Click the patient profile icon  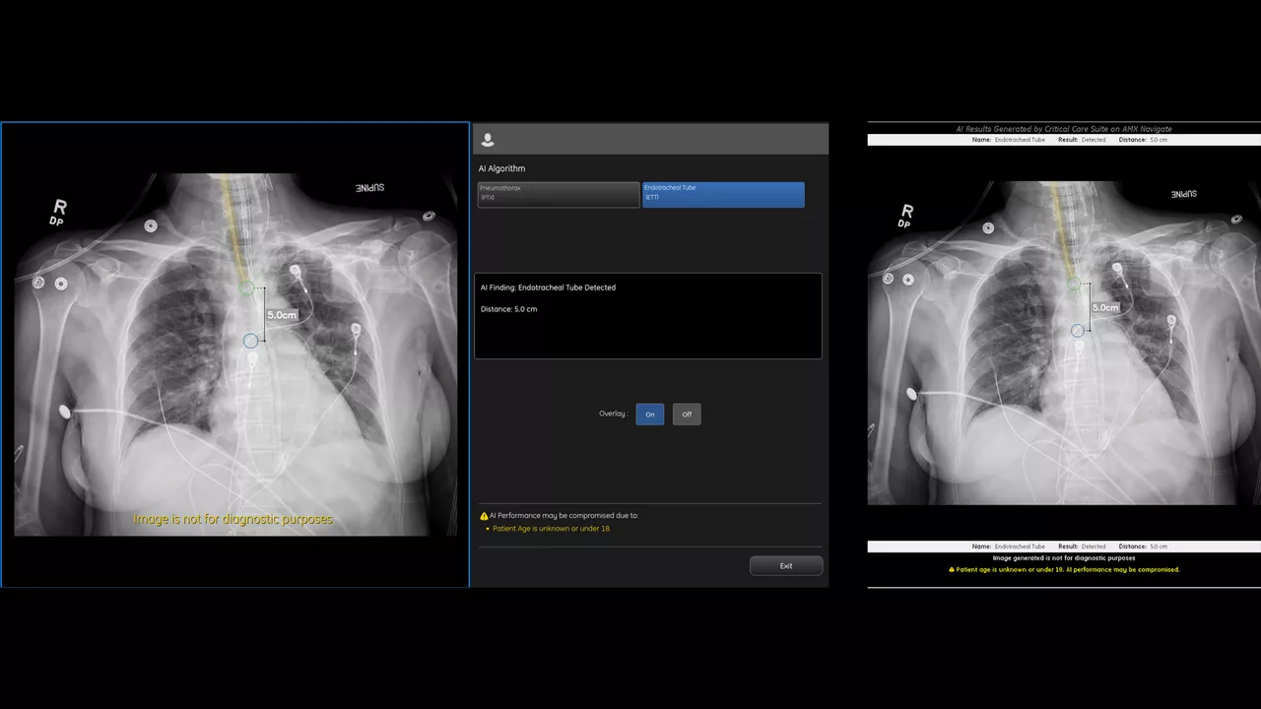(x=487, y=140)
